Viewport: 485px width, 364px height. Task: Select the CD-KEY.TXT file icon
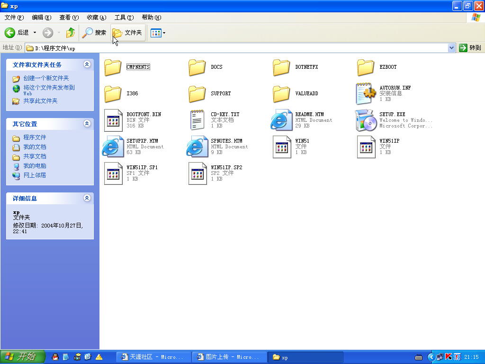[x=197, y=120]
